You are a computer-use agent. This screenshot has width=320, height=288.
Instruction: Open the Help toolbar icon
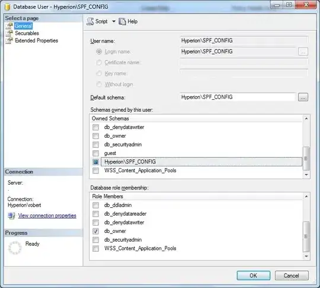pyautogui.click(x=122, y=21)
